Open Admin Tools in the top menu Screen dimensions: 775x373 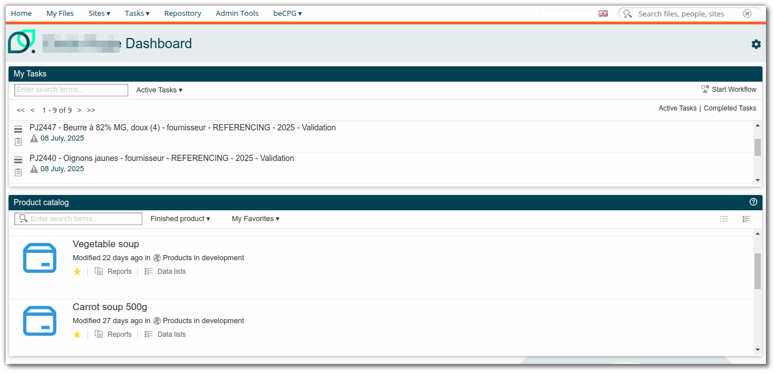click(237, 13)
